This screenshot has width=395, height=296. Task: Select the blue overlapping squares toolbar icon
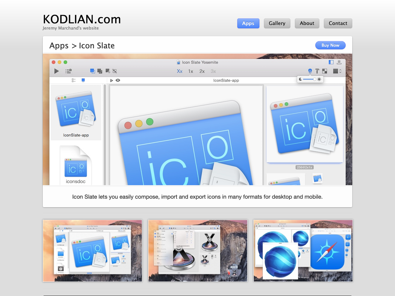point(92,71)
